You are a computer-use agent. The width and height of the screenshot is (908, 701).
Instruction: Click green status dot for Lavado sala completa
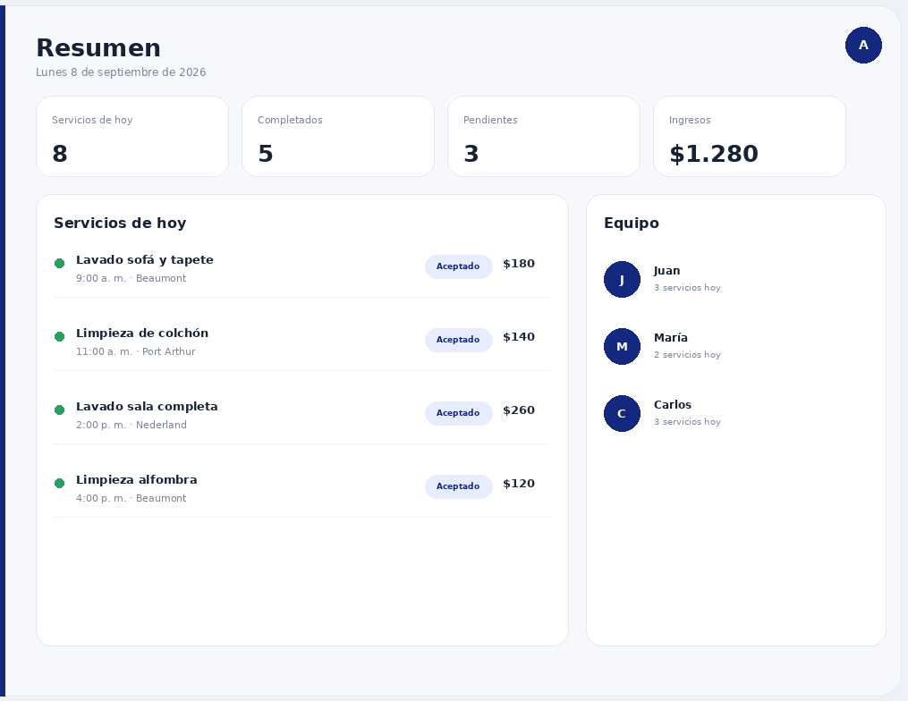[x=59, y=410]
